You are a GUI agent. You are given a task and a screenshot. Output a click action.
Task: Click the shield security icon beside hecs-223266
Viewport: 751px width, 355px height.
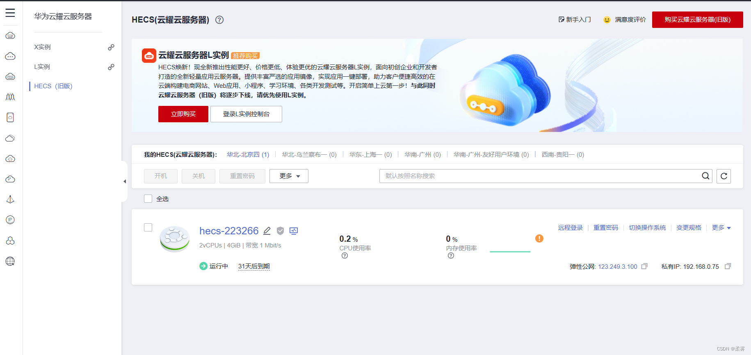pos(280,231)
